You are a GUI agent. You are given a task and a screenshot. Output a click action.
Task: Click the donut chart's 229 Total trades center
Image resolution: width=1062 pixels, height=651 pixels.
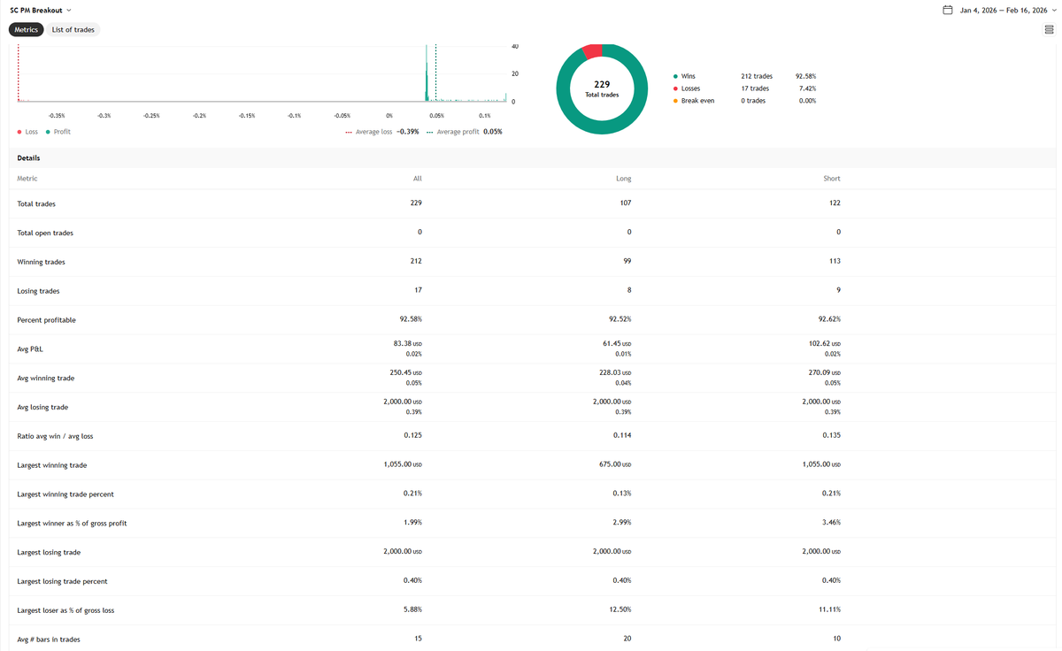coord(602,88)
